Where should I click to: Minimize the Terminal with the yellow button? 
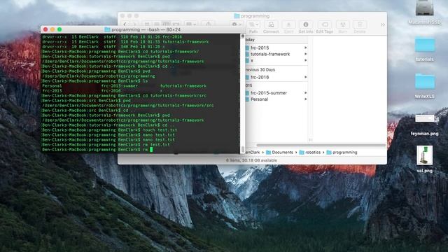click(52, 29)
